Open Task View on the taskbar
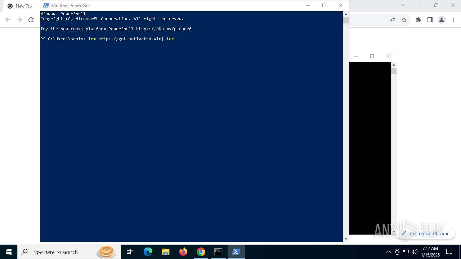 (x=130, y=252)
